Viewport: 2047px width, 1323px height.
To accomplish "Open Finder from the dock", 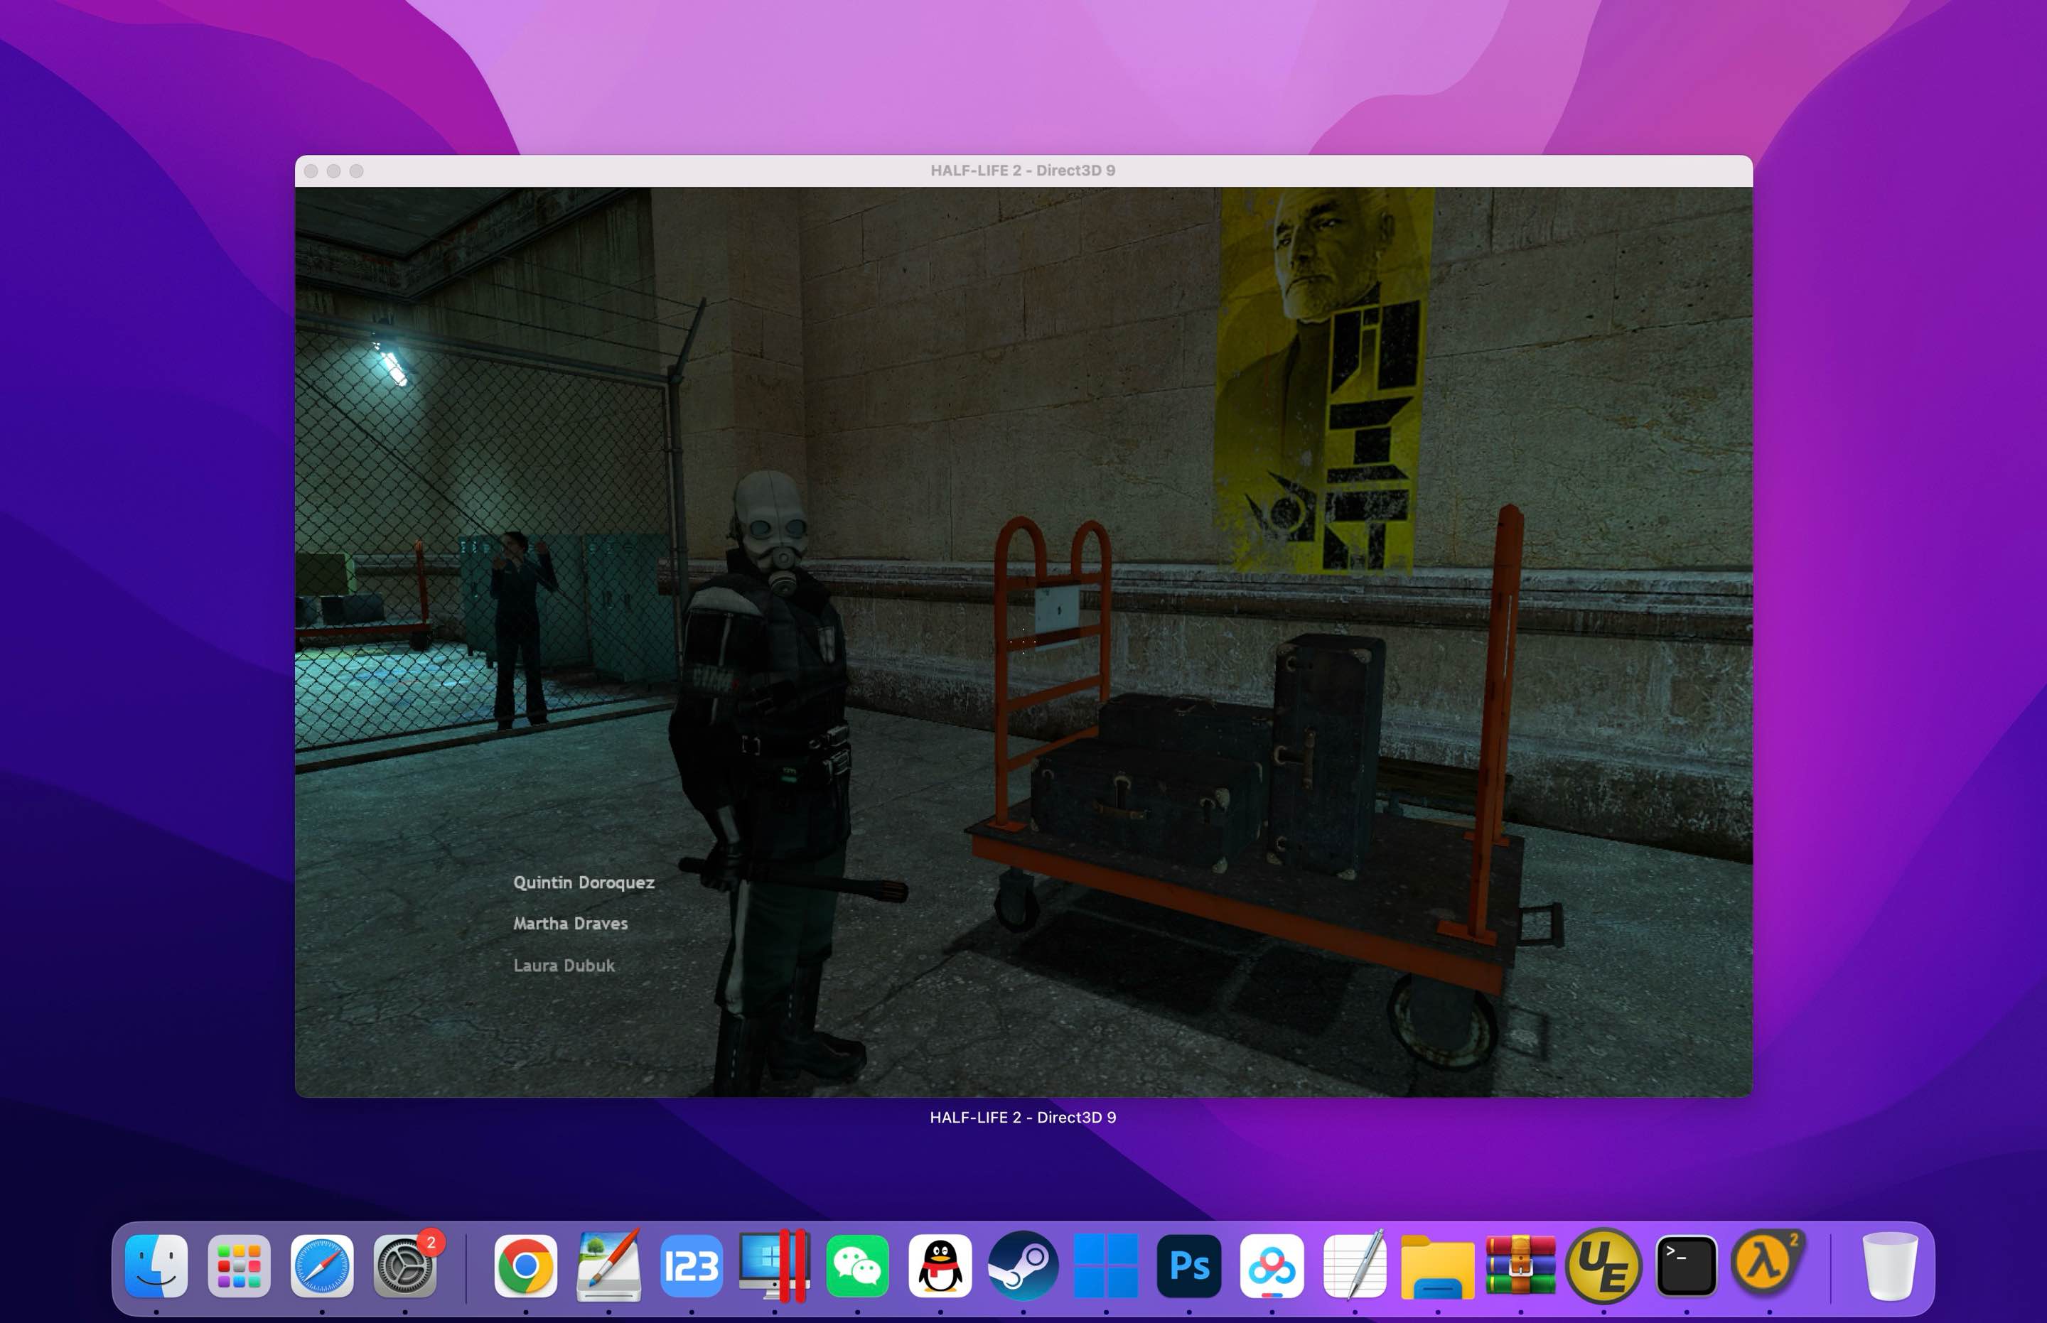I will (156, 1265).
